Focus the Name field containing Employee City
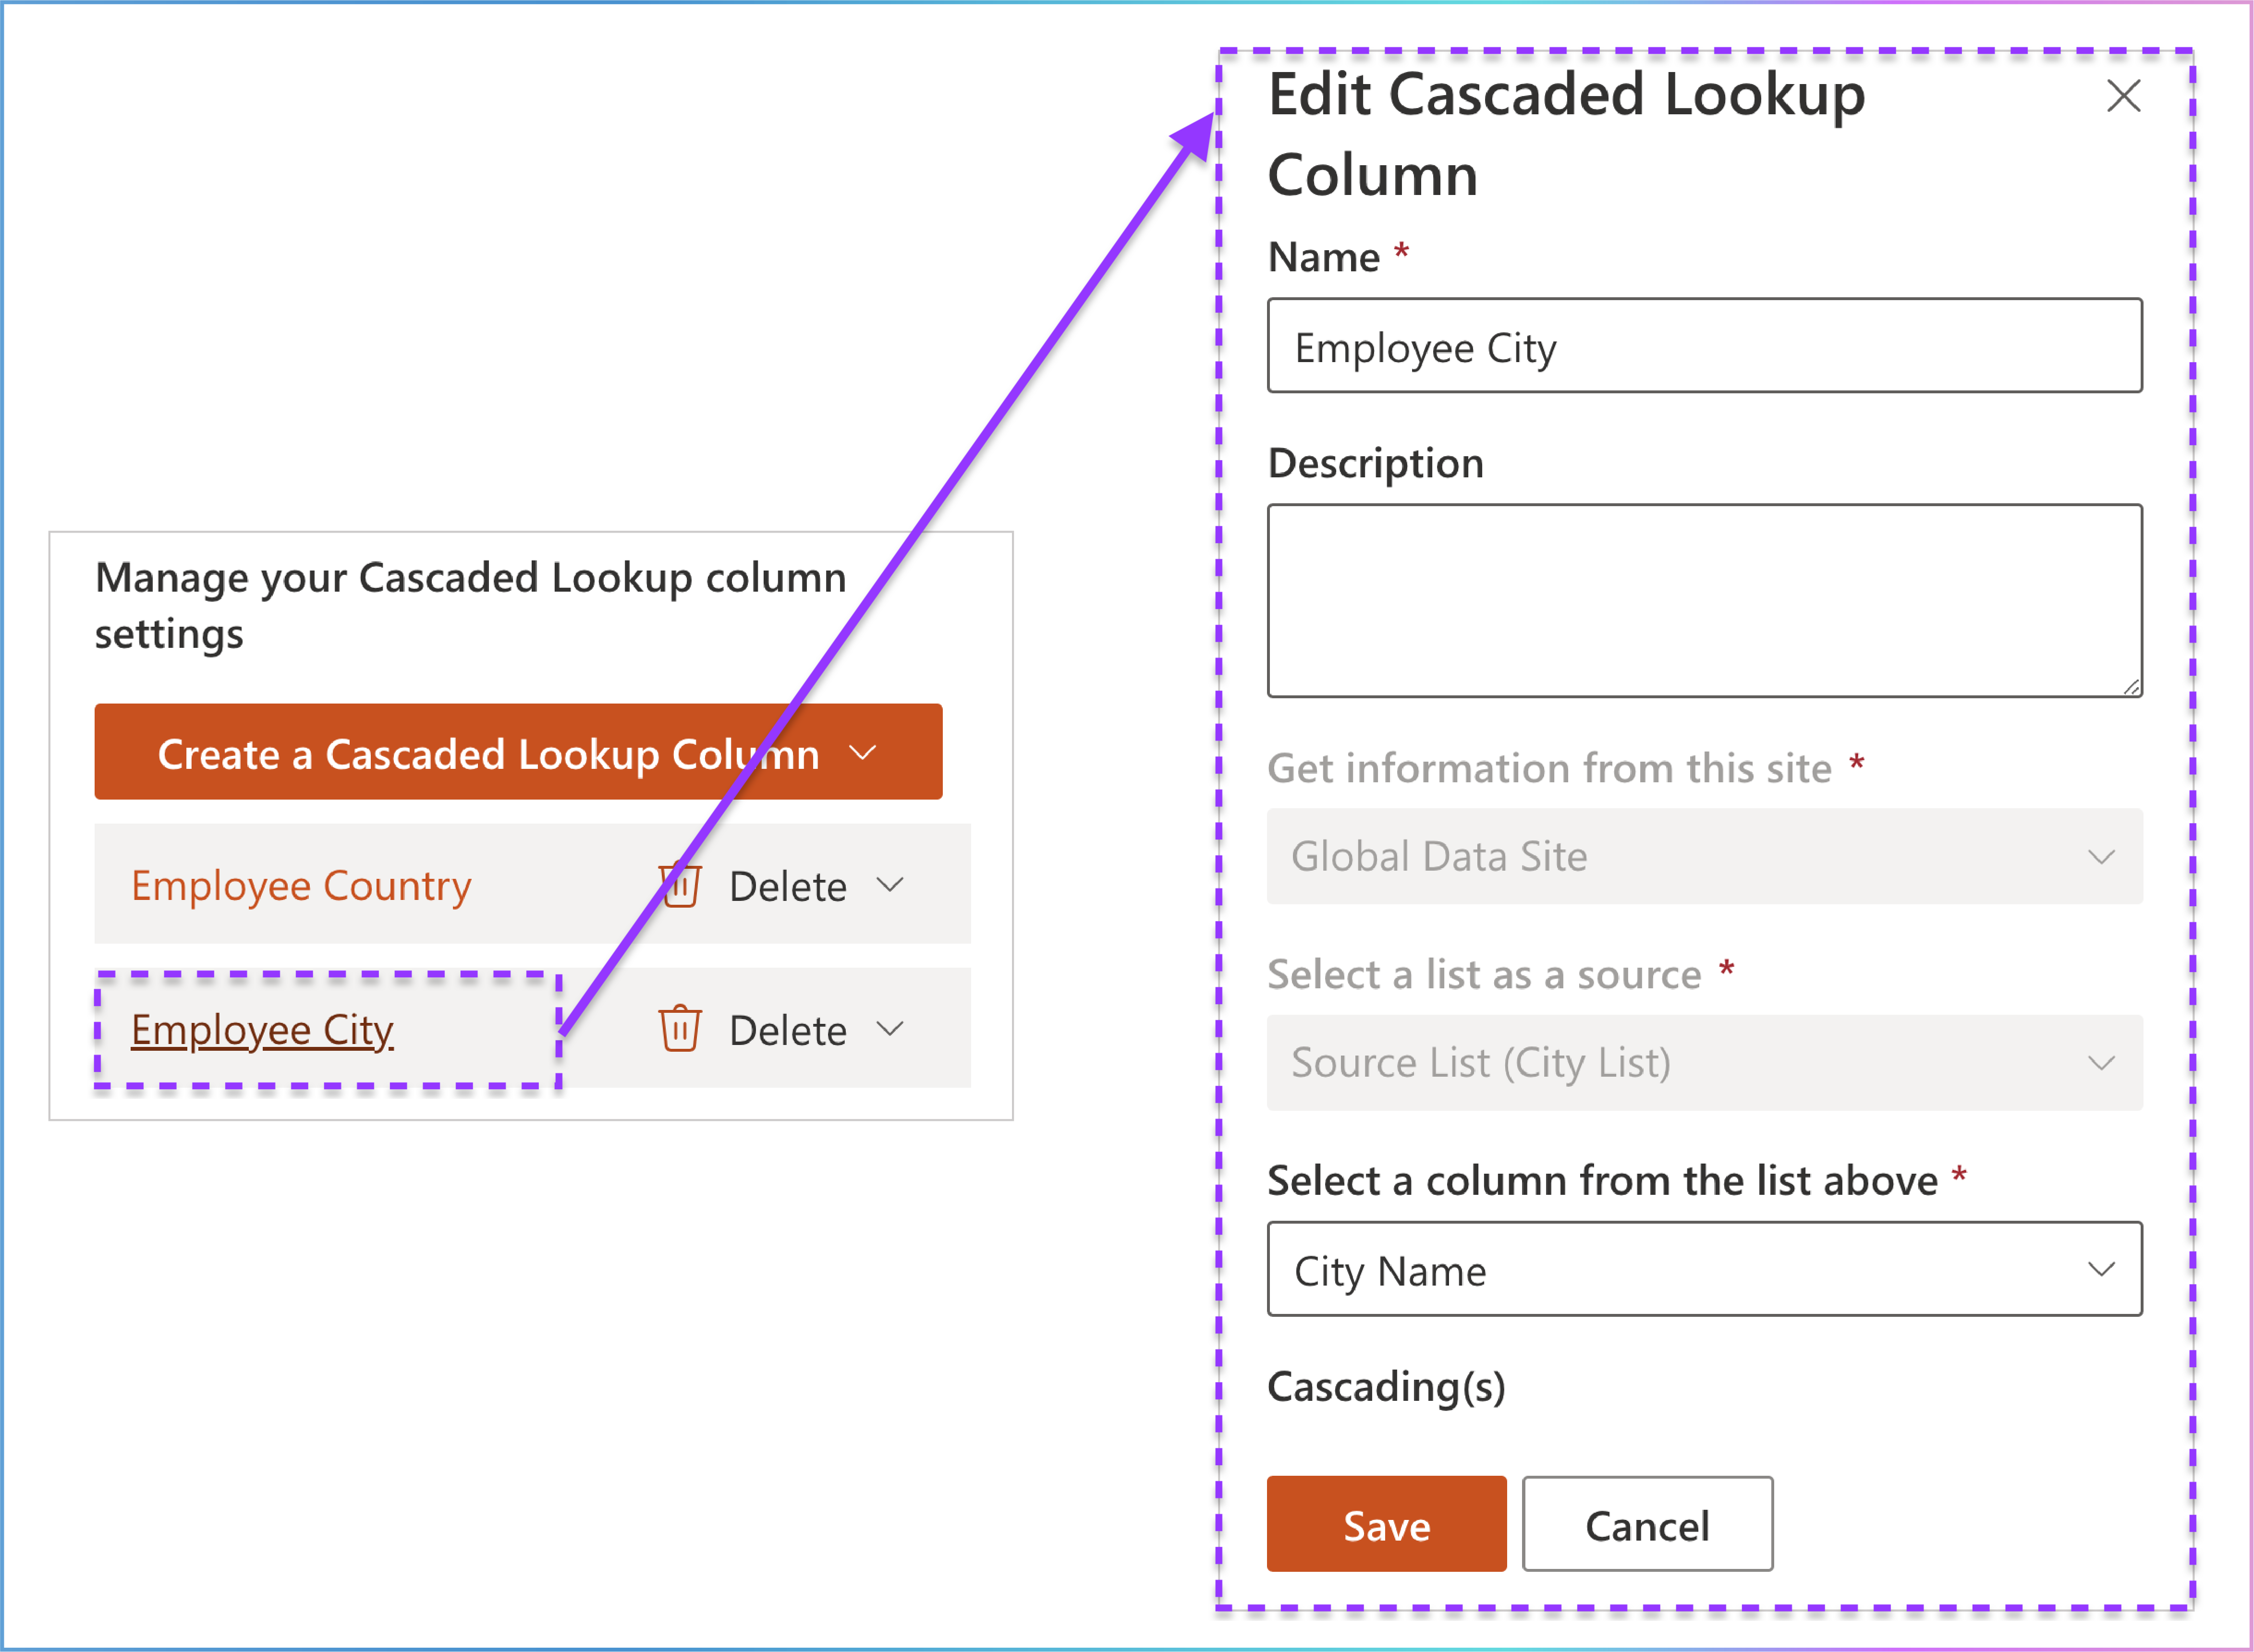This screenshot has height=1652, width=2254. [x=1704, y=346]
